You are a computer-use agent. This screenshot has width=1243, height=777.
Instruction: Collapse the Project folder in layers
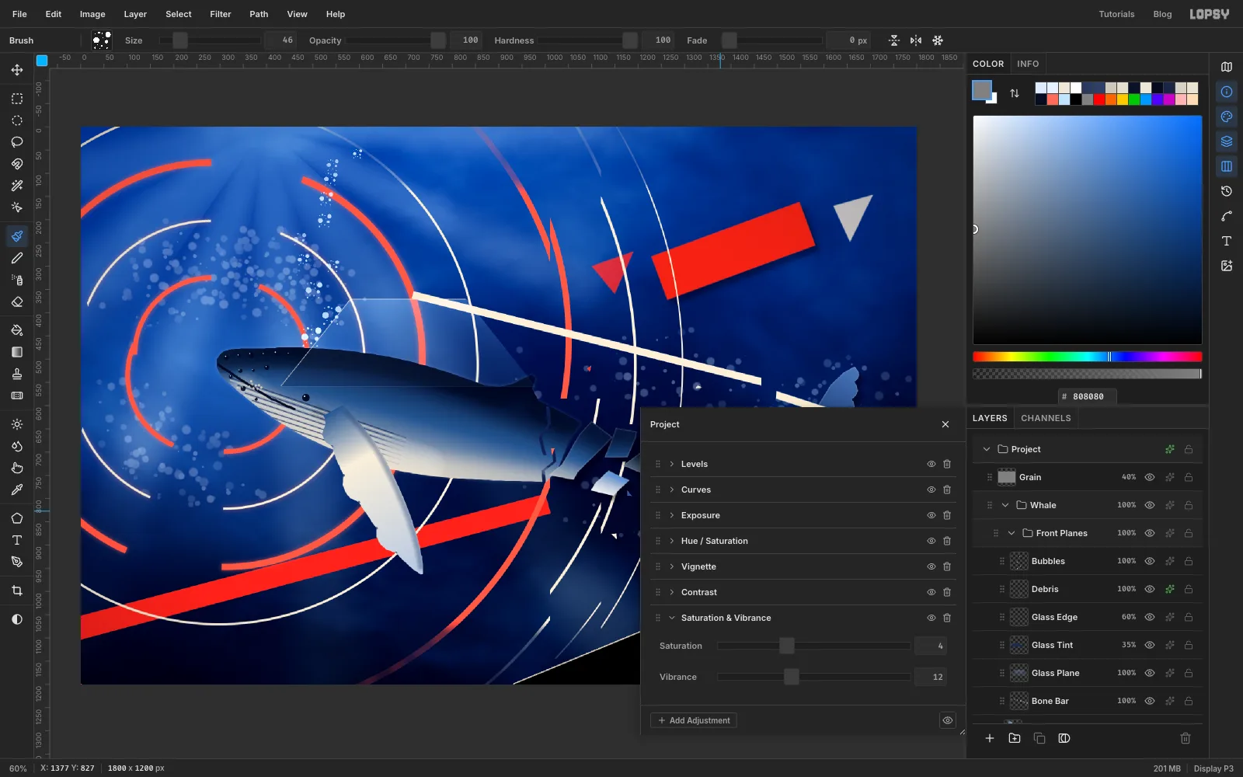(987, 449)
